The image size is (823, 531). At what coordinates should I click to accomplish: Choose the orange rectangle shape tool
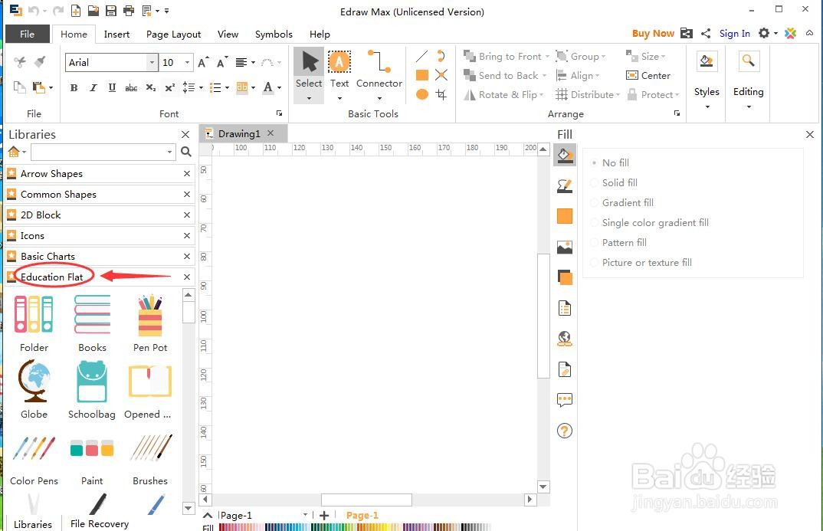(421, 75)
